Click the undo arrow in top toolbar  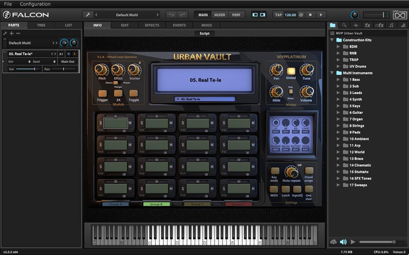(171, 15)
